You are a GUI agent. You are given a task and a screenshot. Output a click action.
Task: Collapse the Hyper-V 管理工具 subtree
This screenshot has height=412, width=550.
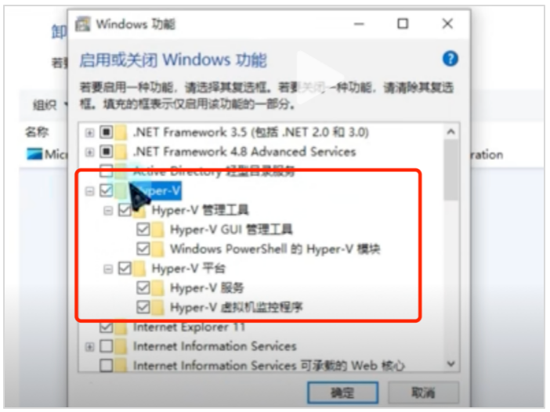point(108,211)
